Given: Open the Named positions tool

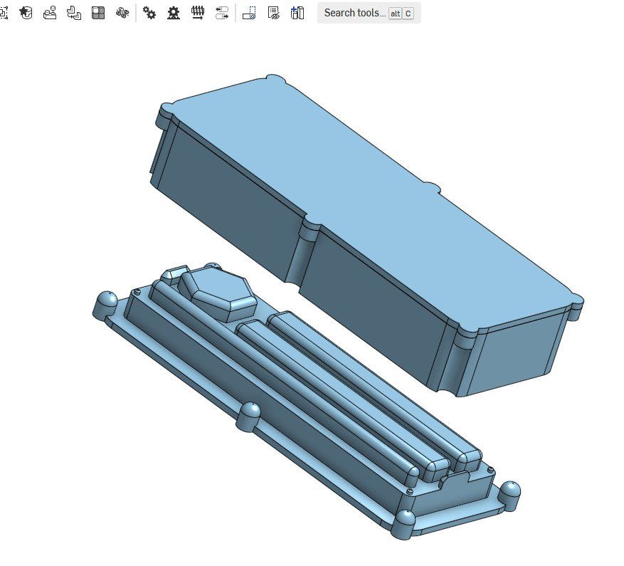Looking at the screenshot, I should (272, 11).
